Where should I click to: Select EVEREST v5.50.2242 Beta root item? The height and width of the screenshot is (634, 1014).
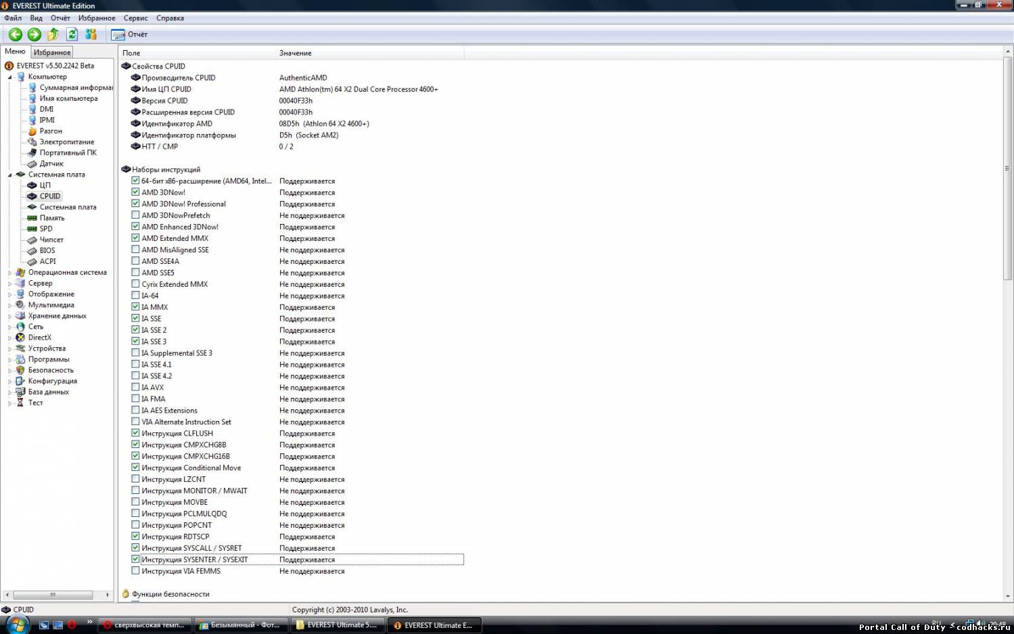[55, 66]
